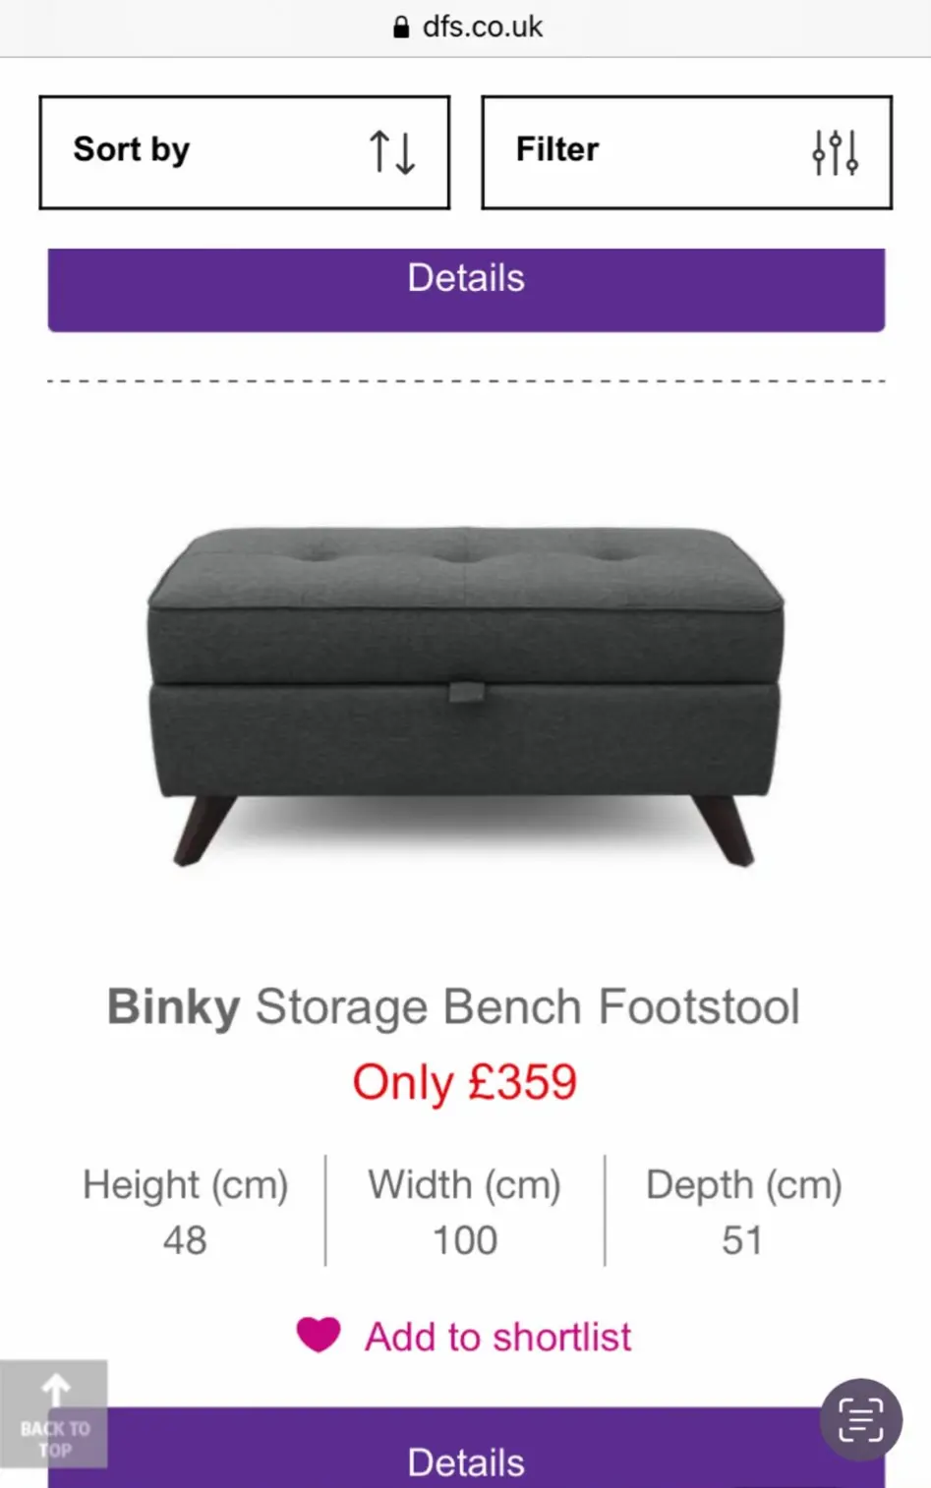Open the grey footstool product image

pos(465,693)
